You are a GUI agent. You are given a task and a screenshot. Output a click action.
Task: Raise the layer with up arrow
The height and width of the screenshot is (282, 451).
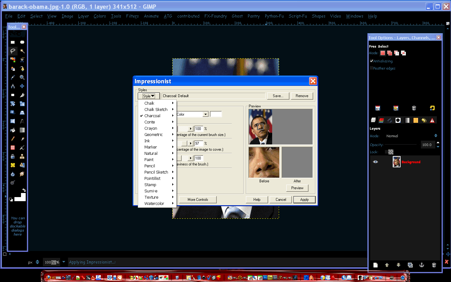click(387, 265)
